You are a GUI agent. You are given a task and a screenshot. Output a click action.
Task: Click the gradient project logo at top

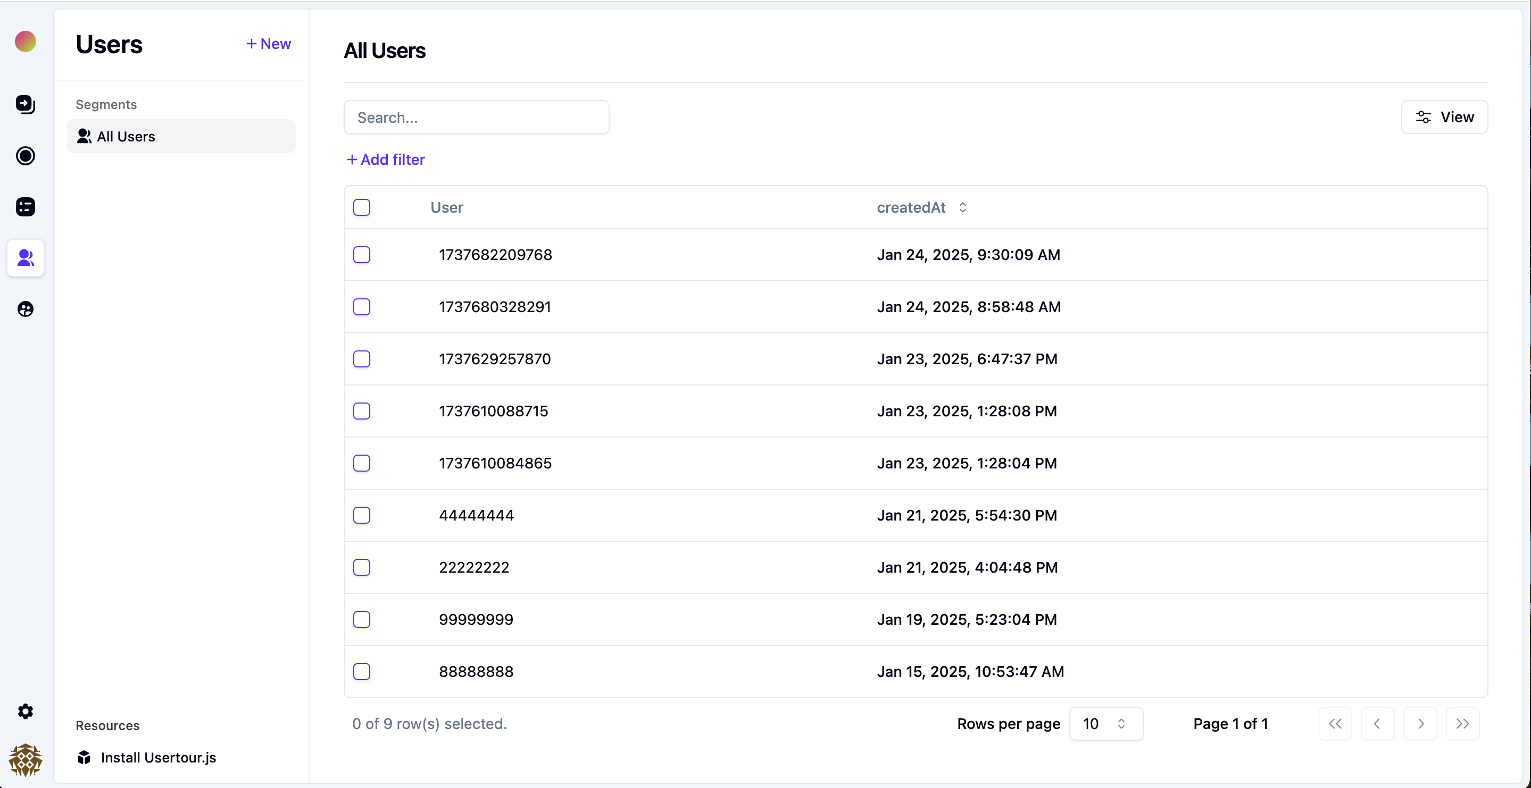25,41
